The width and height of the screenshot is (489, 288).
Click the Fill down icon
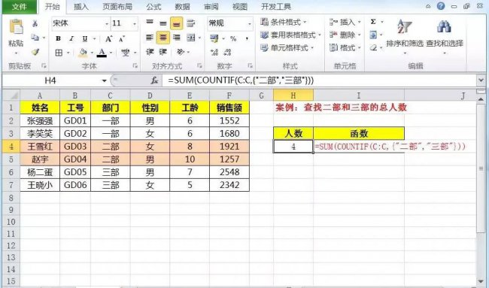point(373,35)
